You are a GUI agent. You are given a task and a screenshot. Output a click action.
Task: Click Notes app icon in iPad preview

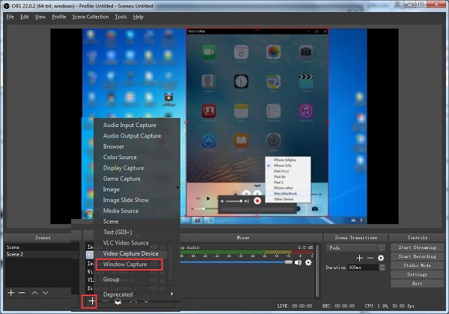pos(241,111)
